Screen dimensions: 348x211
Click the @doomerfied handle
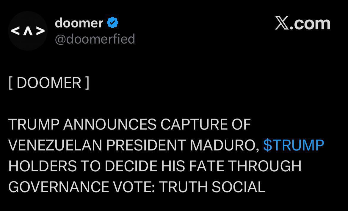pos(95,39)
